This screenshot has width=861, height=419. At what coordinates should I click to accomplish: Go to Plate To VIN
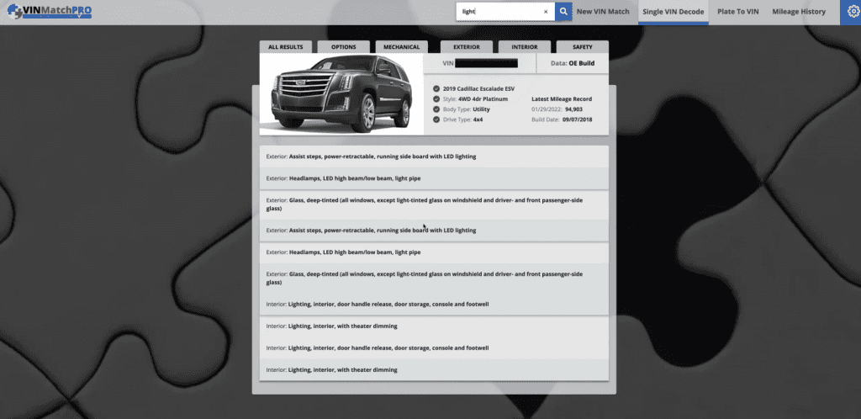click(x=738, y=12)
